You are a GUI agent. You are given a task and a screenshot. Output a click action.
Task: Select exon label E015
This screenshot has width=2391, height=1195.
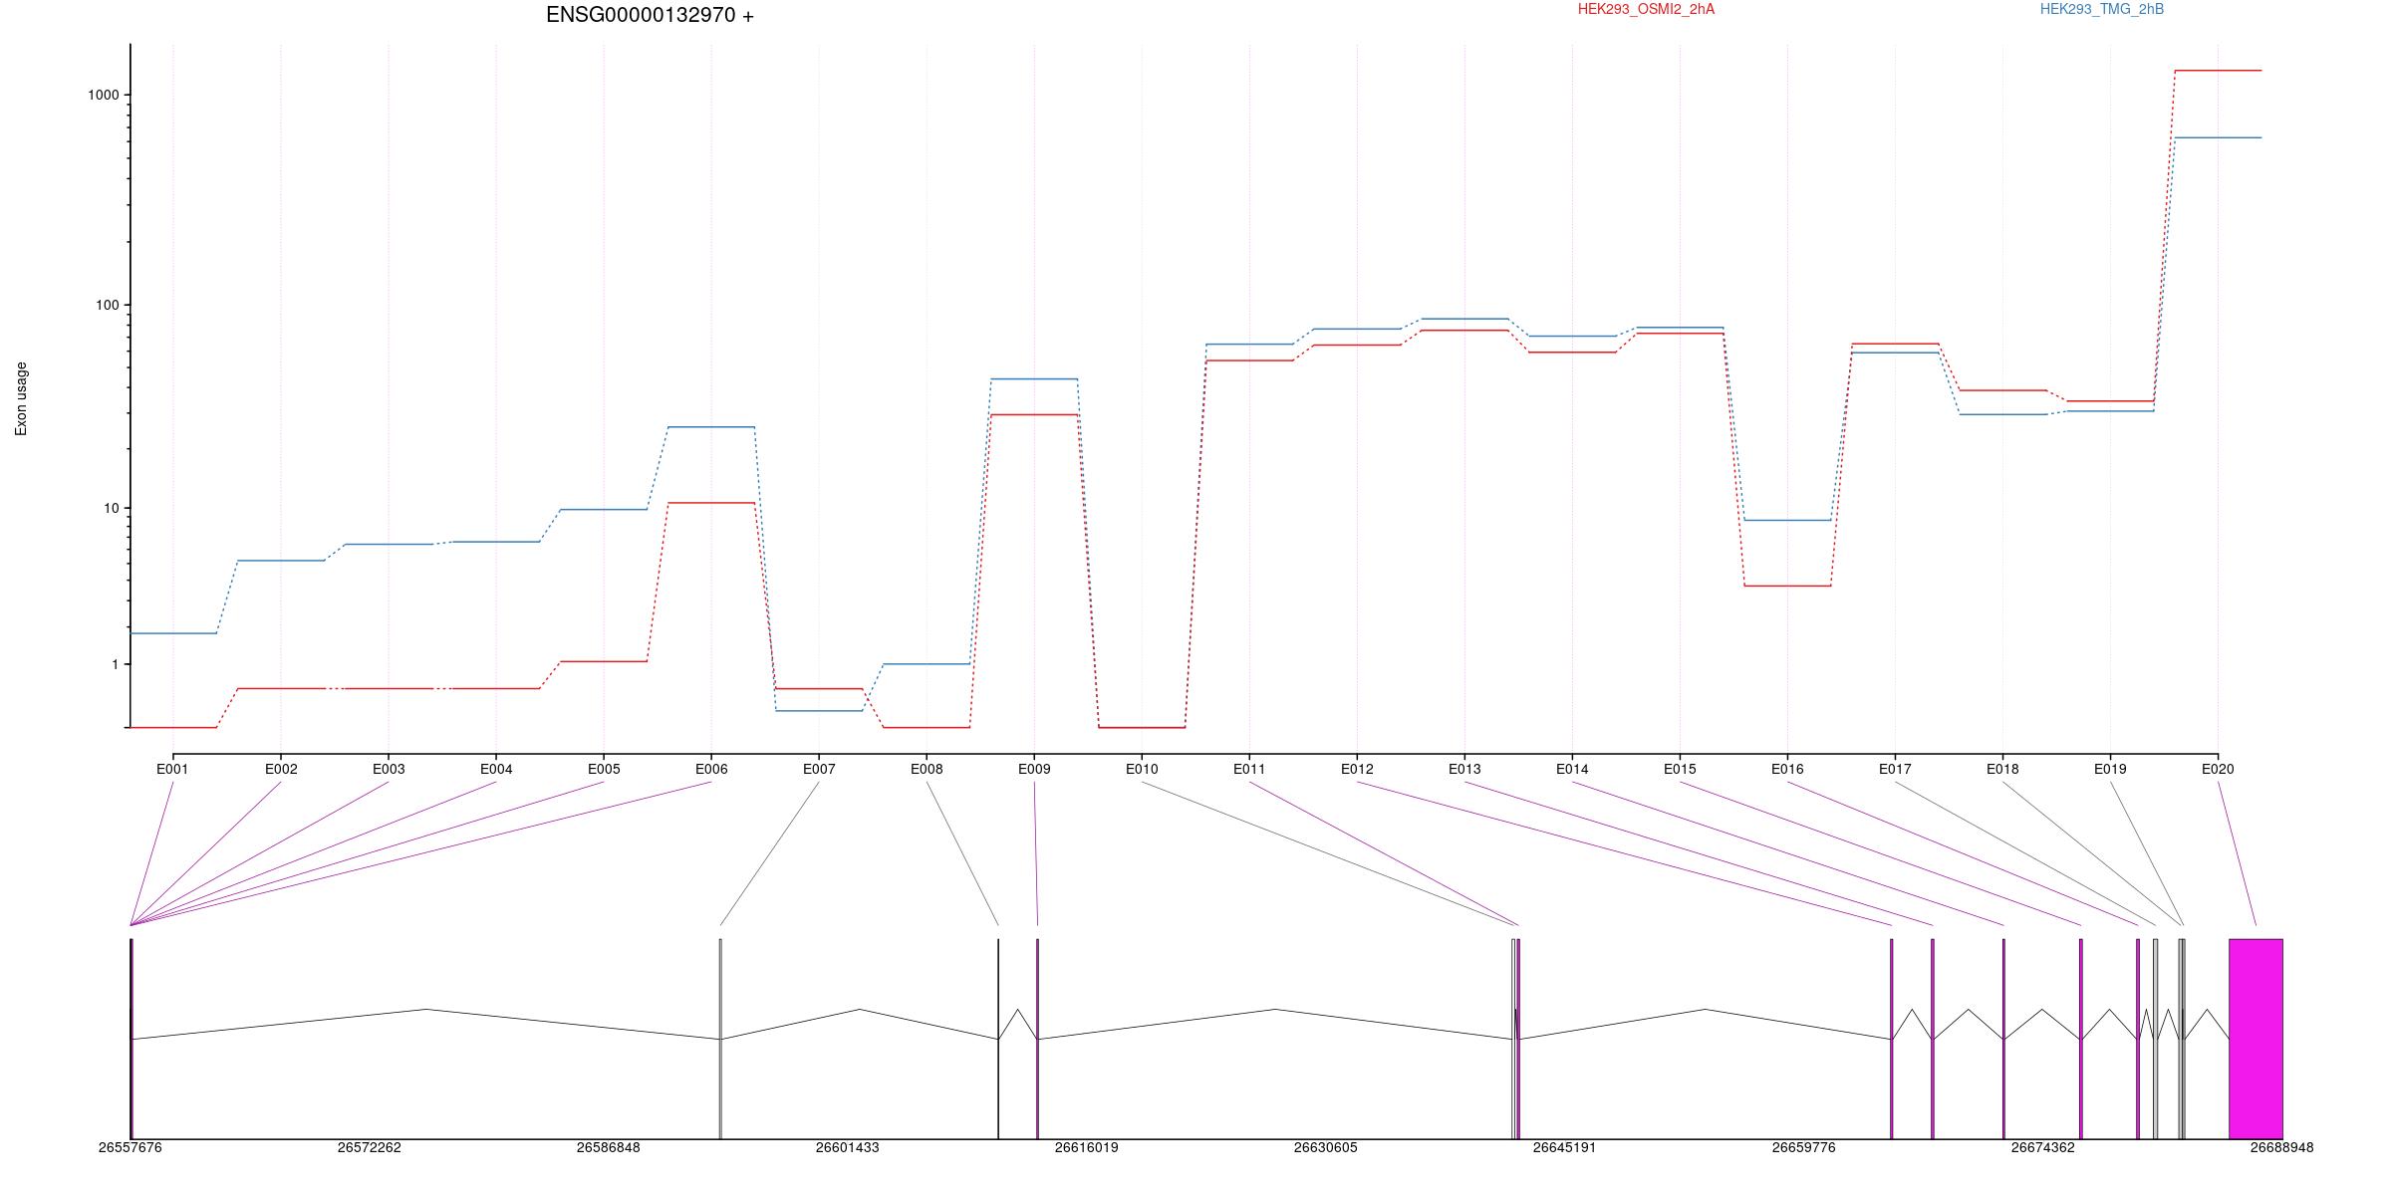1680,769
